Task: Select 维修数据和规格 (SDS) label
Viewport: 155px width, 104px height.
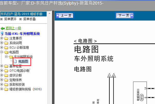Action: (x=25, y=89)
